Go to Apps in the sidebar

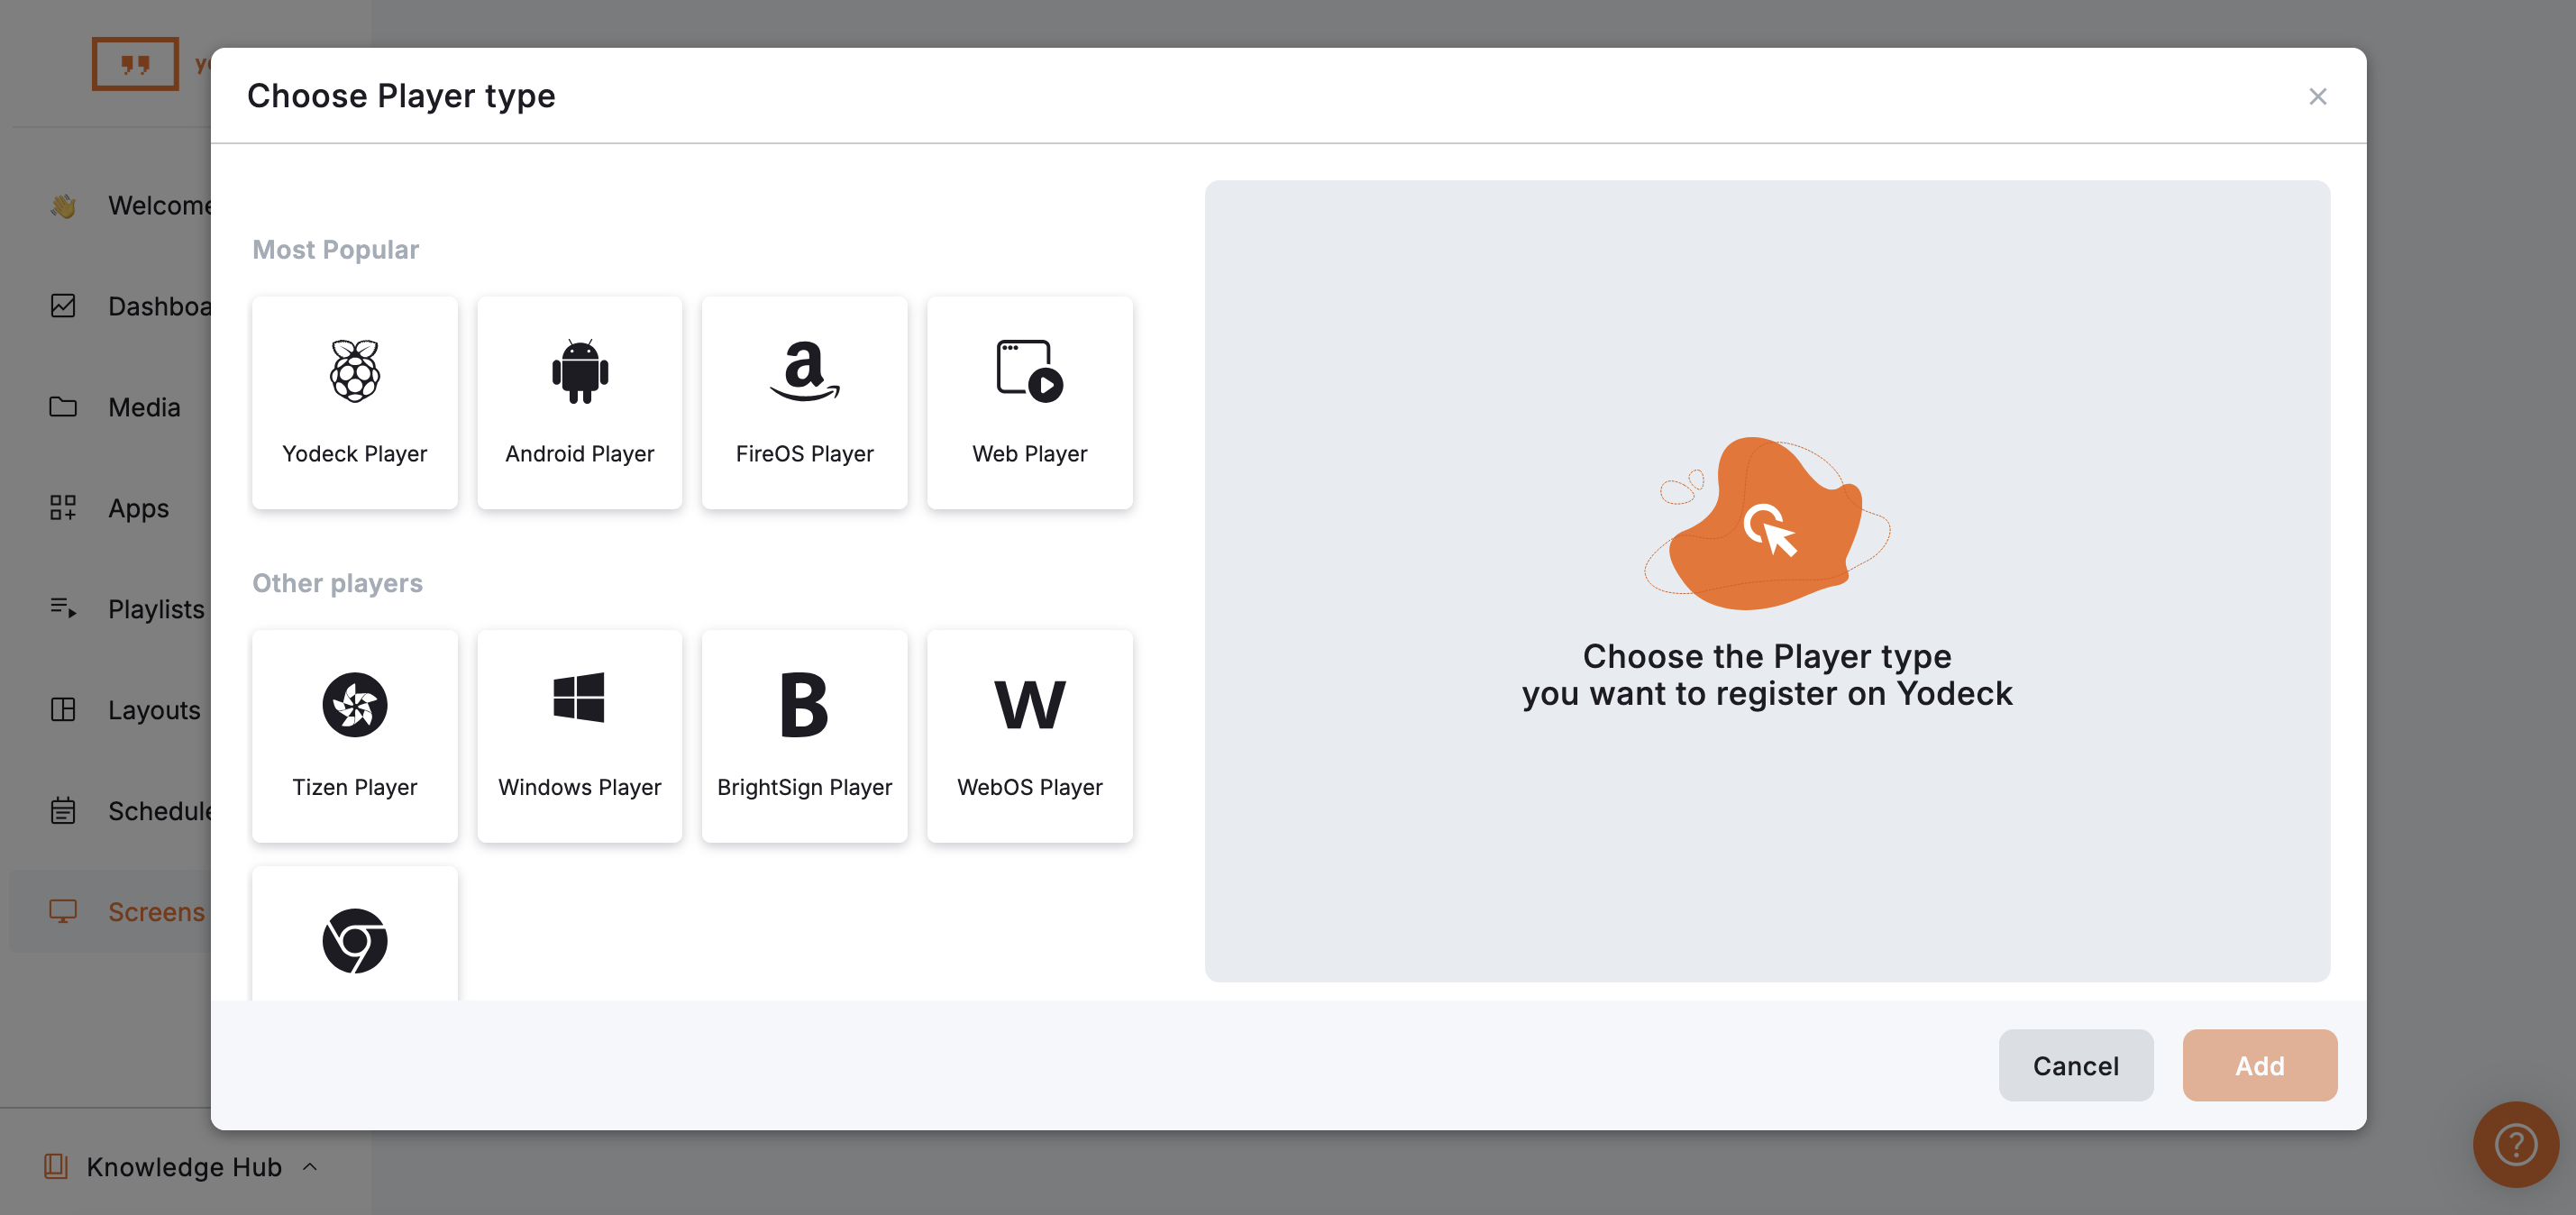click(x=137, y=508)
